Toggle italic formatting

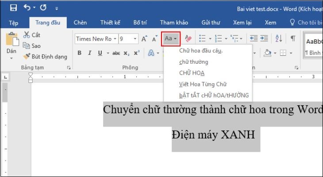pos(90,53)
